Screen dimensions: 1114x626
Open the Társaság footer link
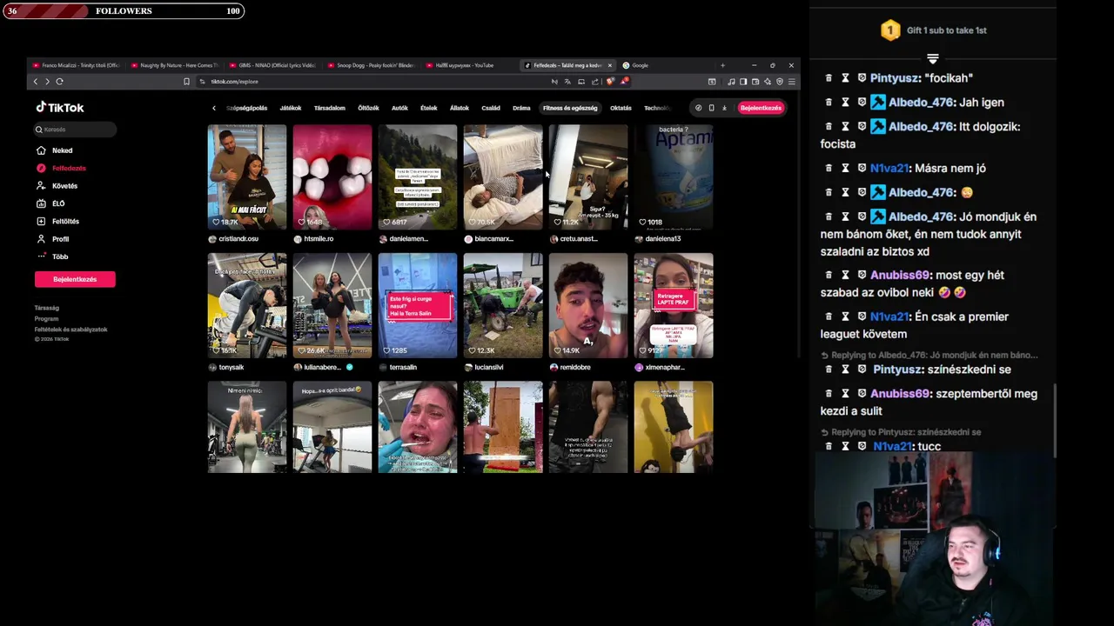[x=47, y=308]
